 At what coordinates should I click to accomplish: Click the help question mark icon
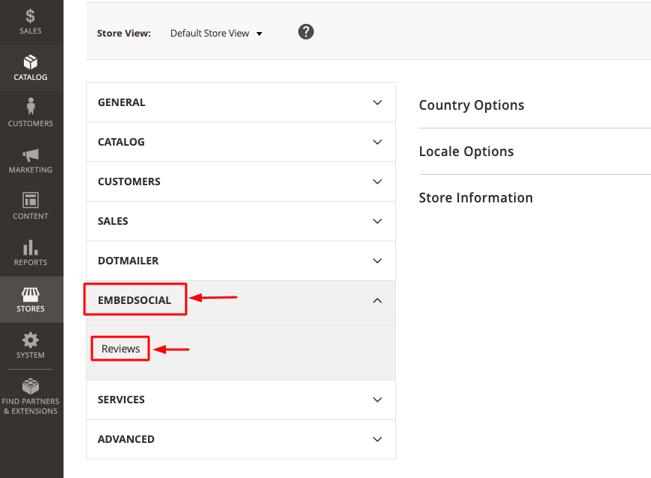tap(306, 32)
